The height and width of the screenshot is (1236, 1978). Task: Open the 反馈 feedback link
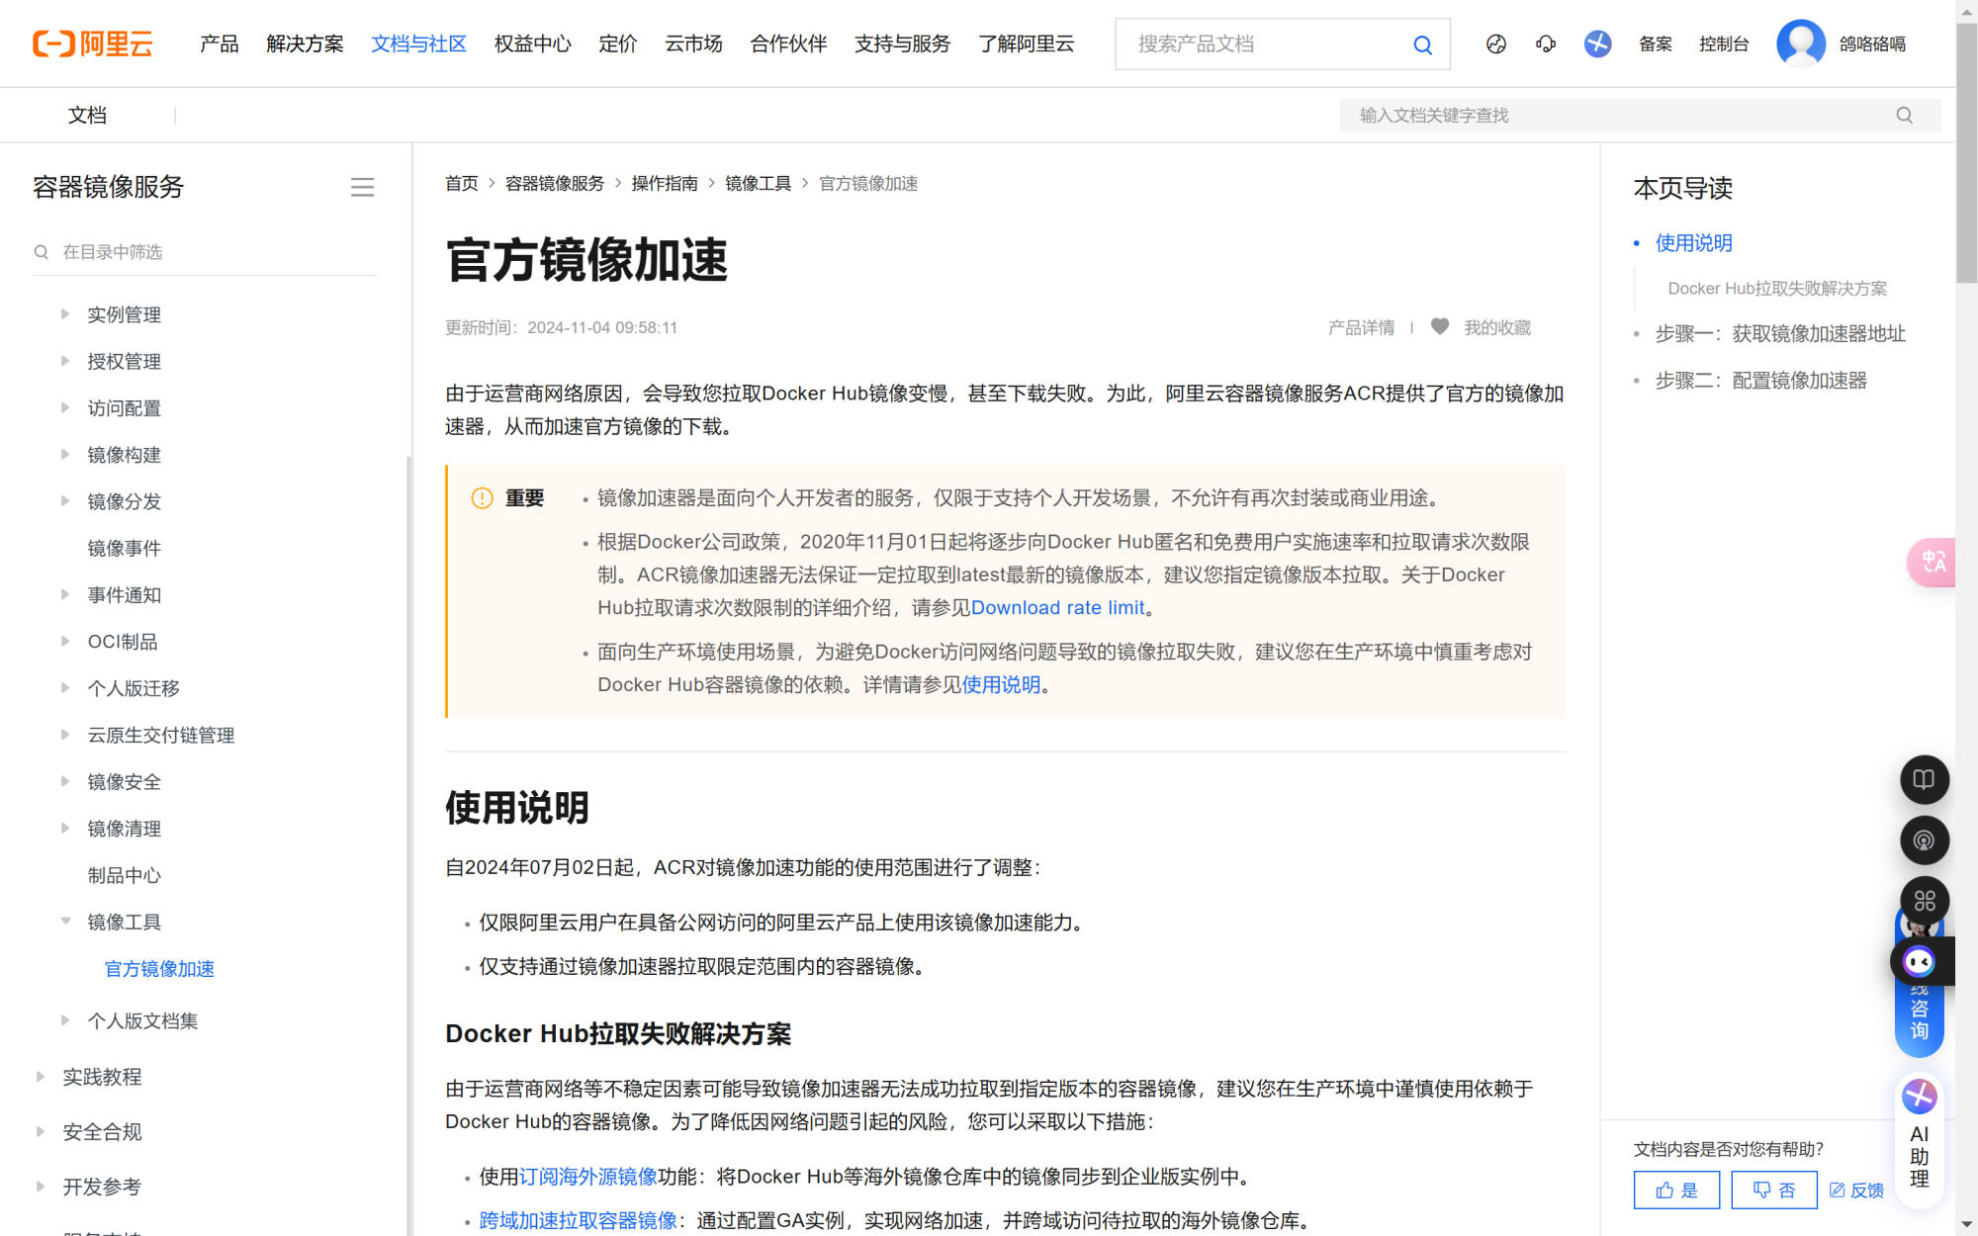[x=1856, y=1190]
